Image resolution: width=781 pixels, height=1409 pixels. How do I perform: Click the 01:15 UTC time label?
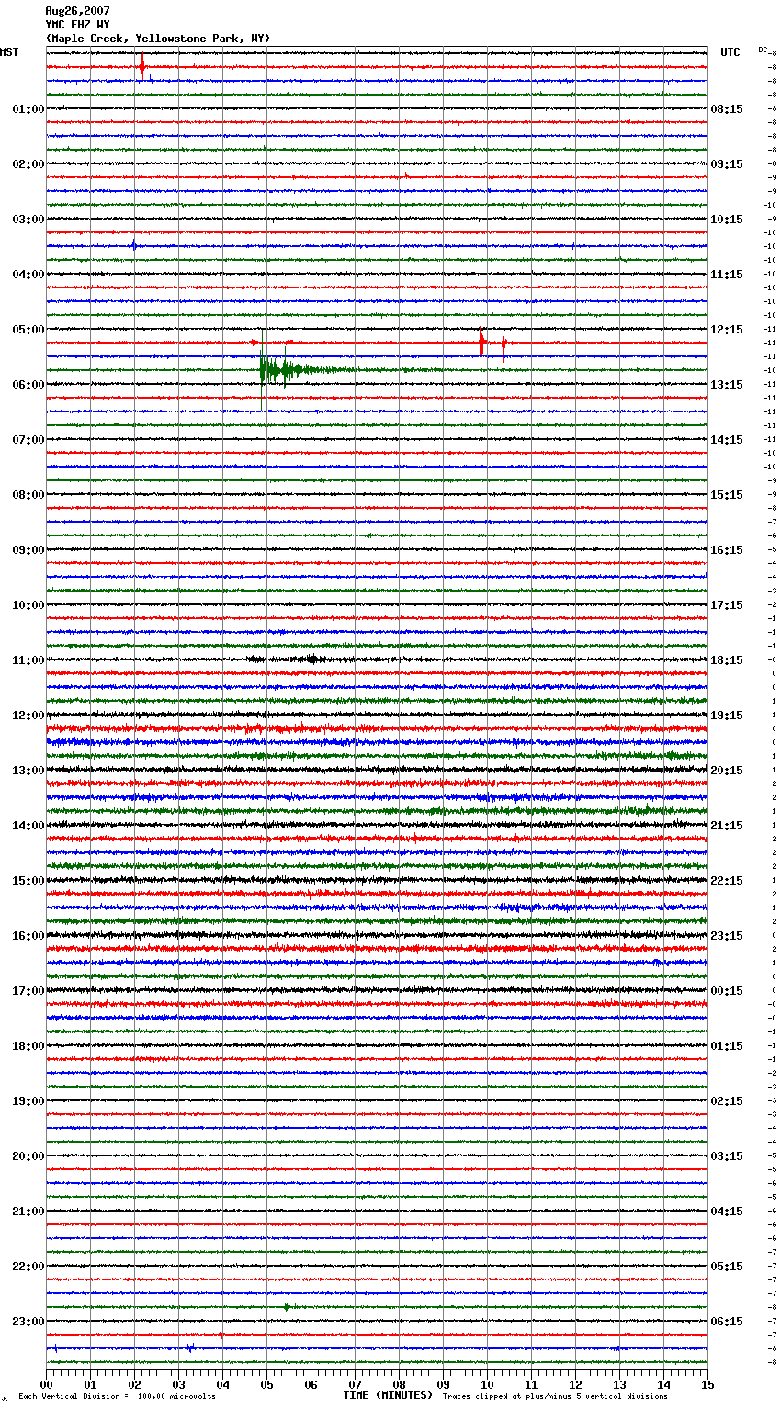coord(727,1046)
